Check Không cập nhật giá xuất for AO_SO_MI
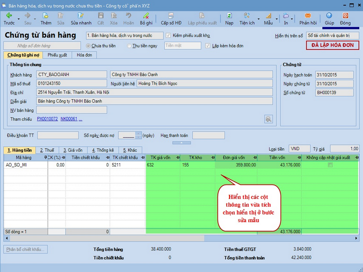363x272 pixels. (330, 165)
